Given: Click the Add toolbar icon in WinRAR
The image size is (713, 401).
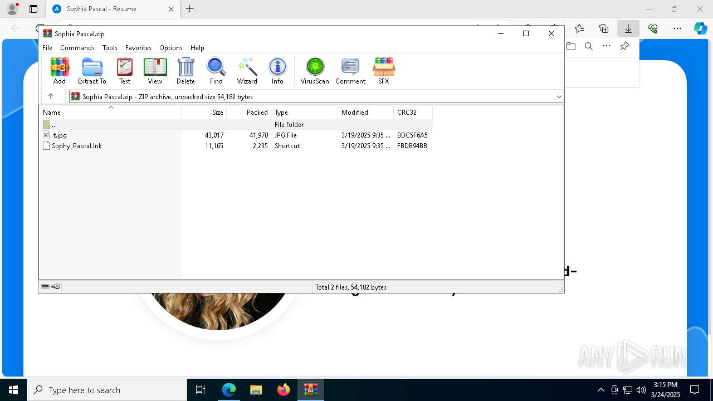Looking at the screenshot, I should coord(60,71).
